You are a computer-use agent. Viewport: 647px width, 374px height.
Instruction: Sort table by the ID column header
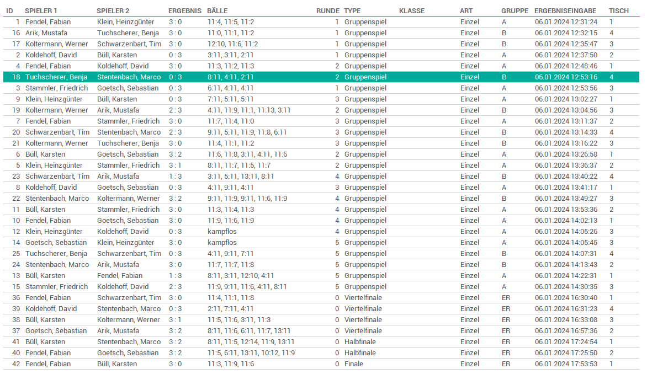coord(9,11)
